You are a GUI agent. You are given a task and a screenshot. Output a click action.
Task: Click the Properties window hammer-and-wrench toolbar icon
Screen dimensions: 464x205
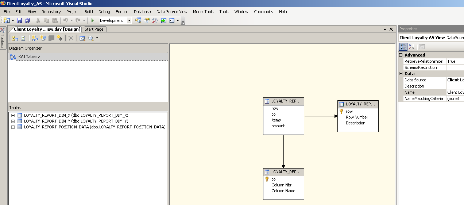155,21
